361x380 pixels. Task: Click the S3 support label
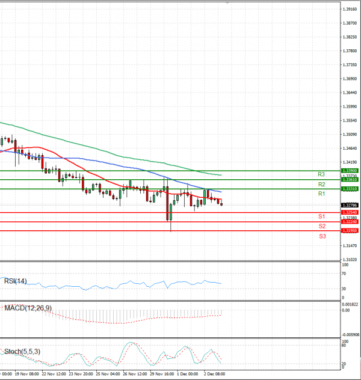pyautogui.click(x=322, y=236)
